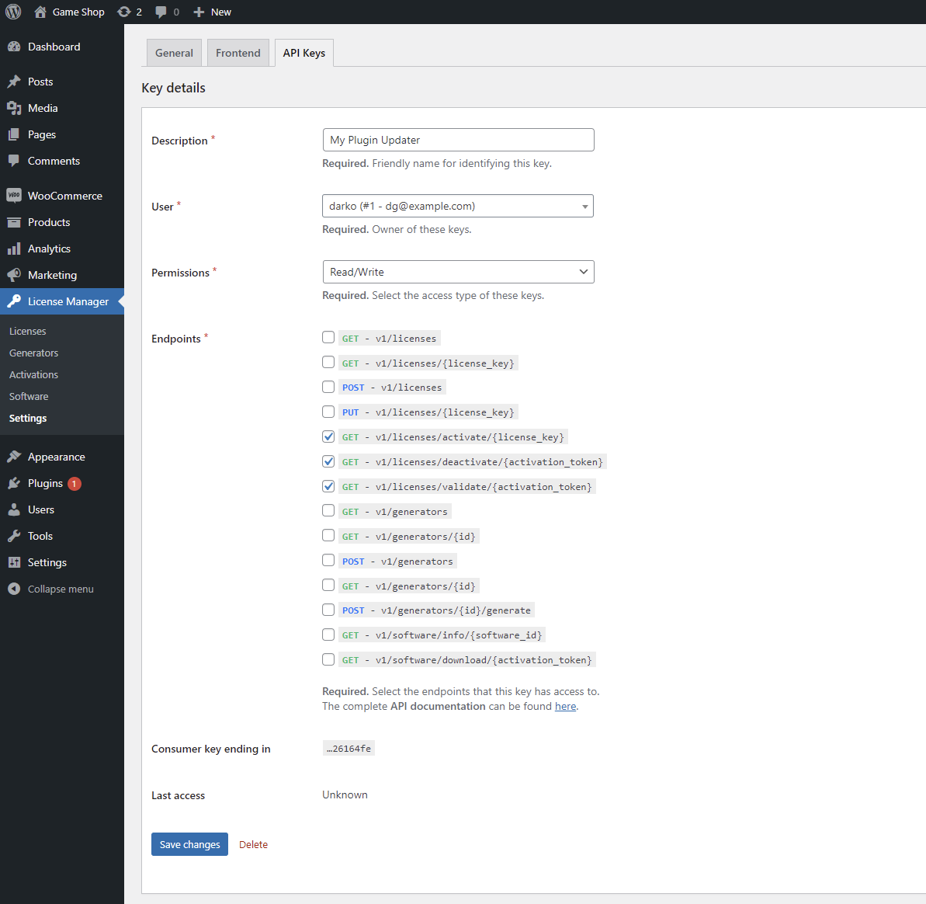Viewport: 926px width, 904px height.
Task: Open the User dropdown showing darko
Action: pos(457,206)
